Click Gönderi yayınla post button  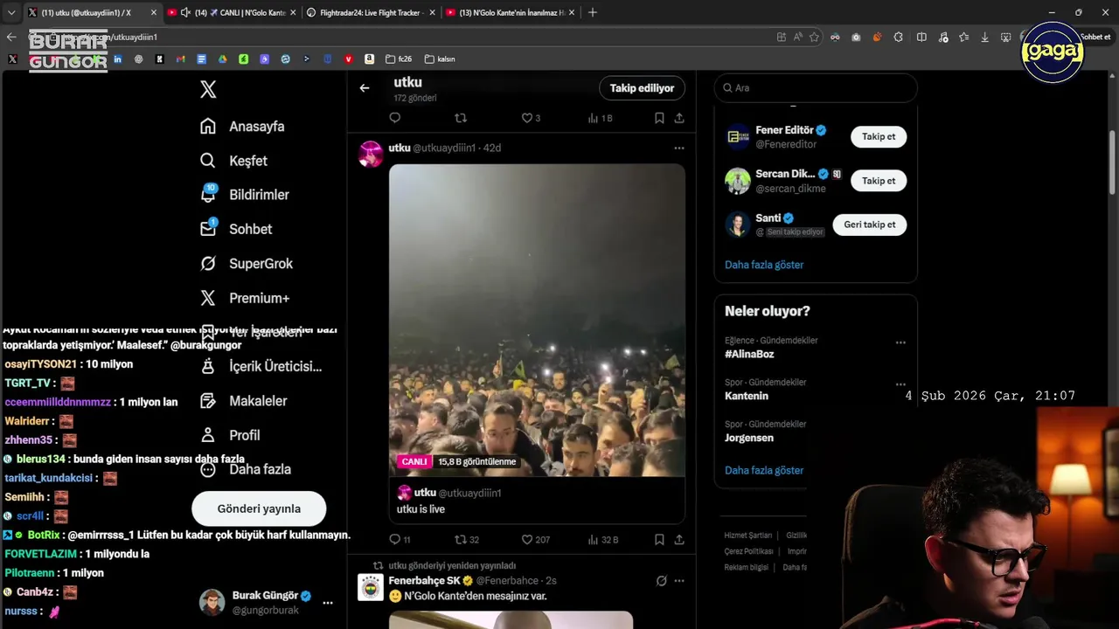click(x=259, y=508)
